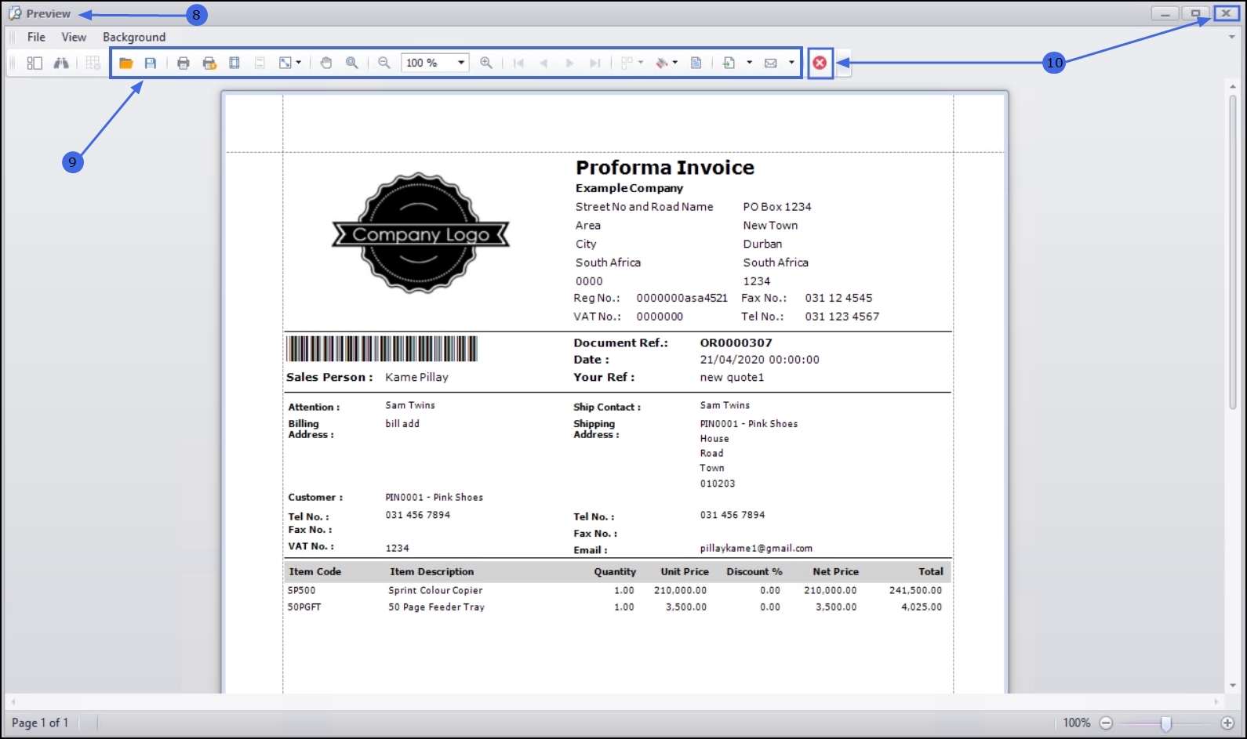The image size is (1247, 739).
Task: Open the File menu
Action: click(36, 37)
